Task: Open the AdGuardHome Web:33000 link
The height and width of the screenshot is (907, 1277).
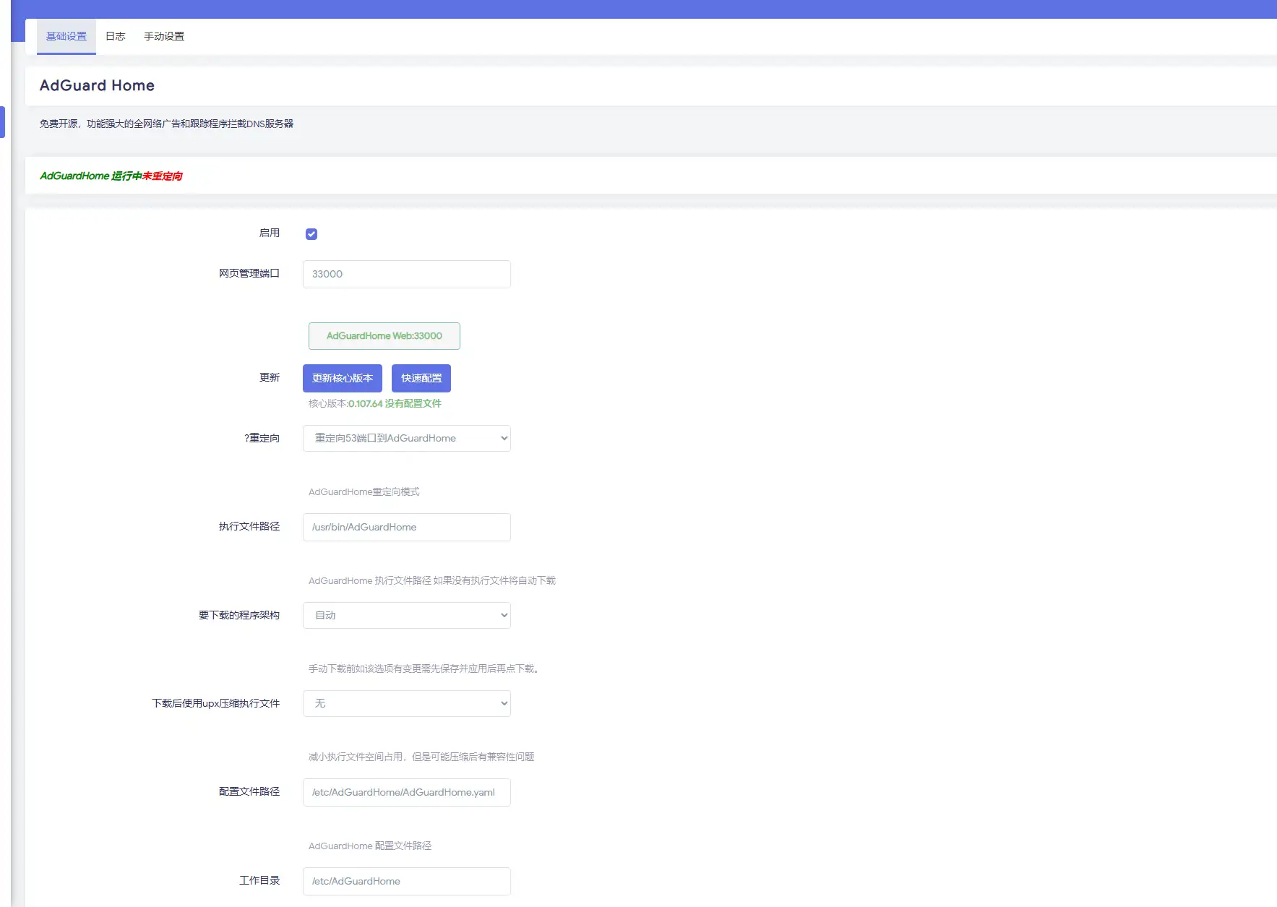Action: (384, 335)
